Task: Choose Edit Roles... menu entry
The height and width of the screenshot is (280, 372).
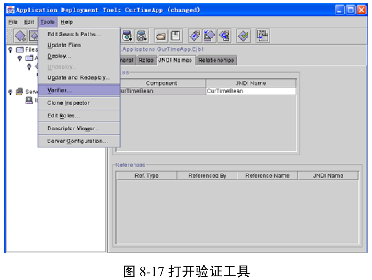Action: 79,116
